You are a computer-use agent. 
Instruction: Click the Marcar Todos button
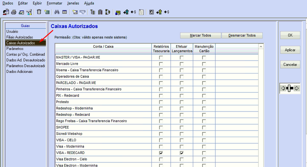click(200, 35)
